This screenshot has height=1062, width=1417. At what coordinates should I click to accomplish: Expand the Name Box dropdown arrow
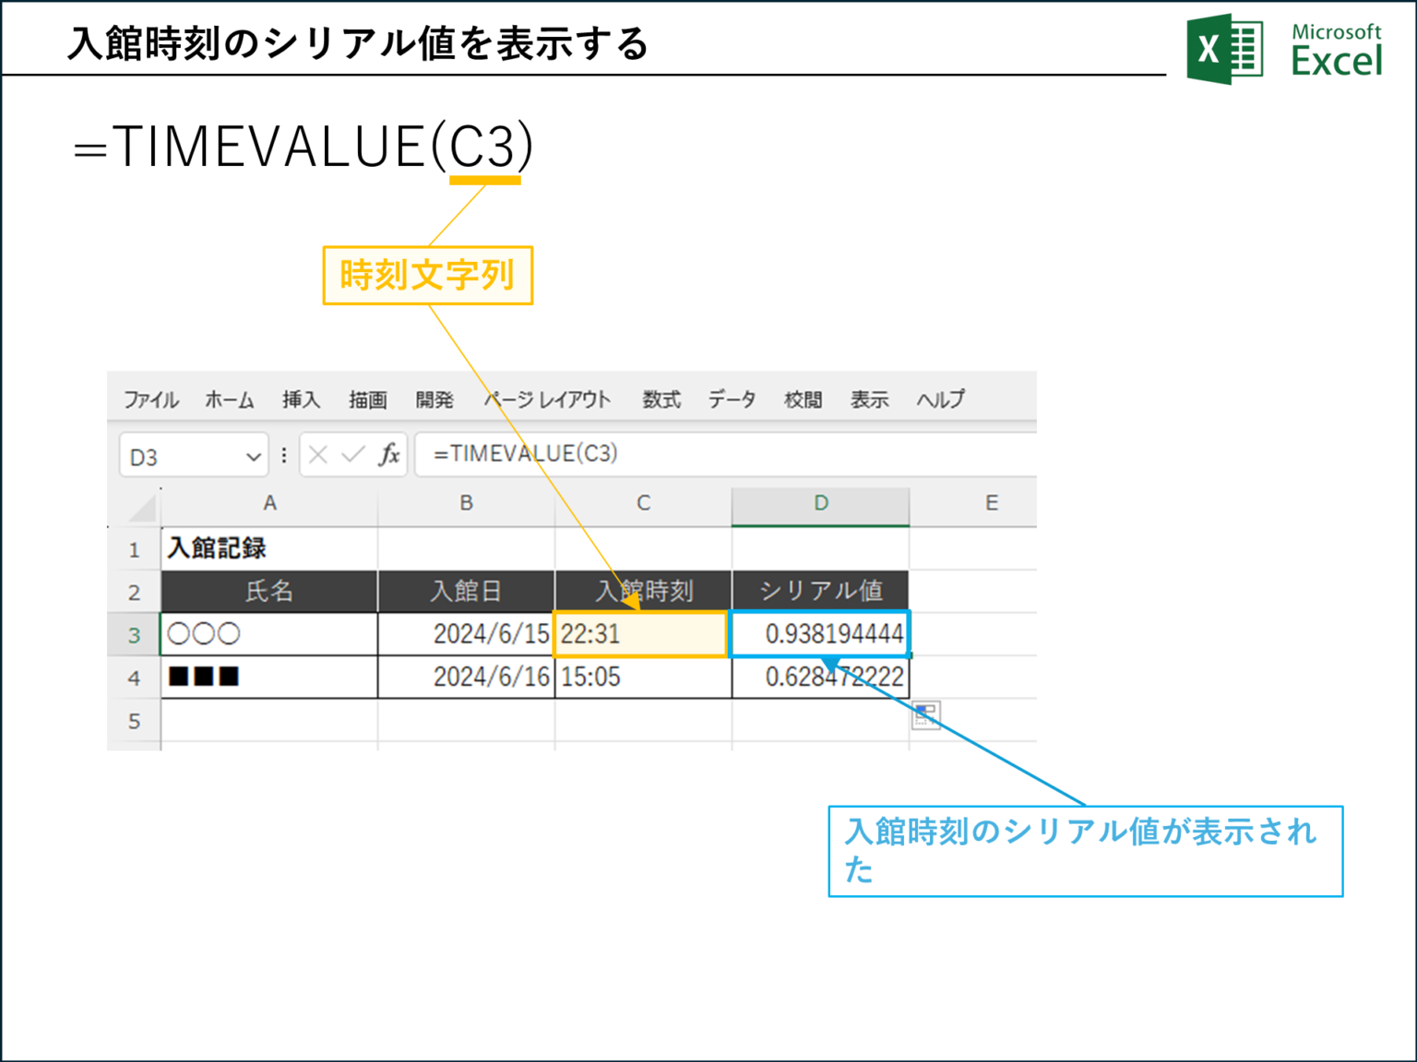point(253,456)
